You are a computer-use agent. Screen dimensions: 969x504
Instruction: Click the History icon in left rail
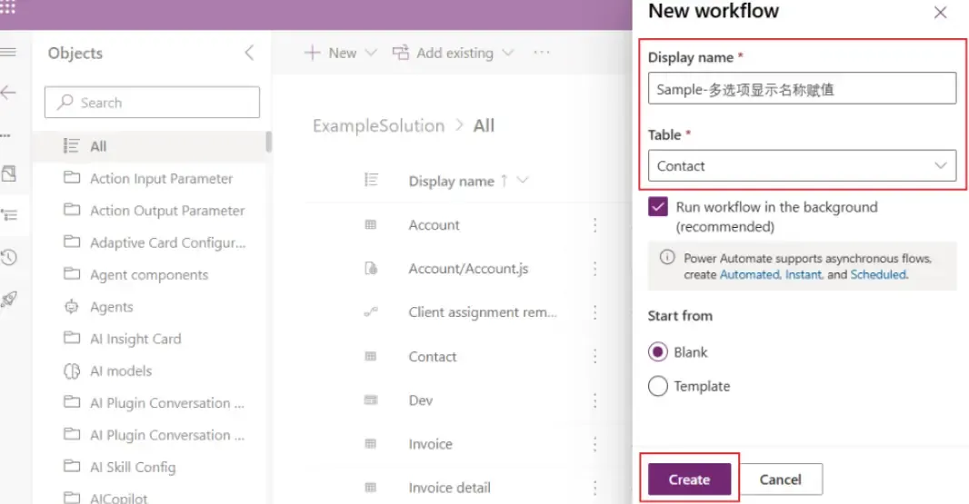[x=9, y=258]
